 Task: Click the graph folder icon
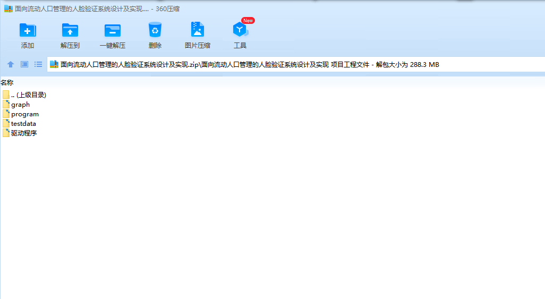coord(6,104)
